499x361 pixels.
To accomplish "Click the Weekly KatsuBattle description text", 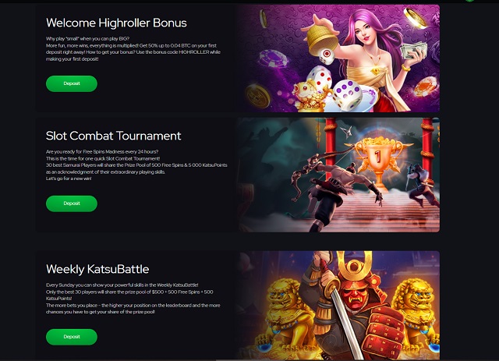I will pyautogui.click(x=133, y=299).
